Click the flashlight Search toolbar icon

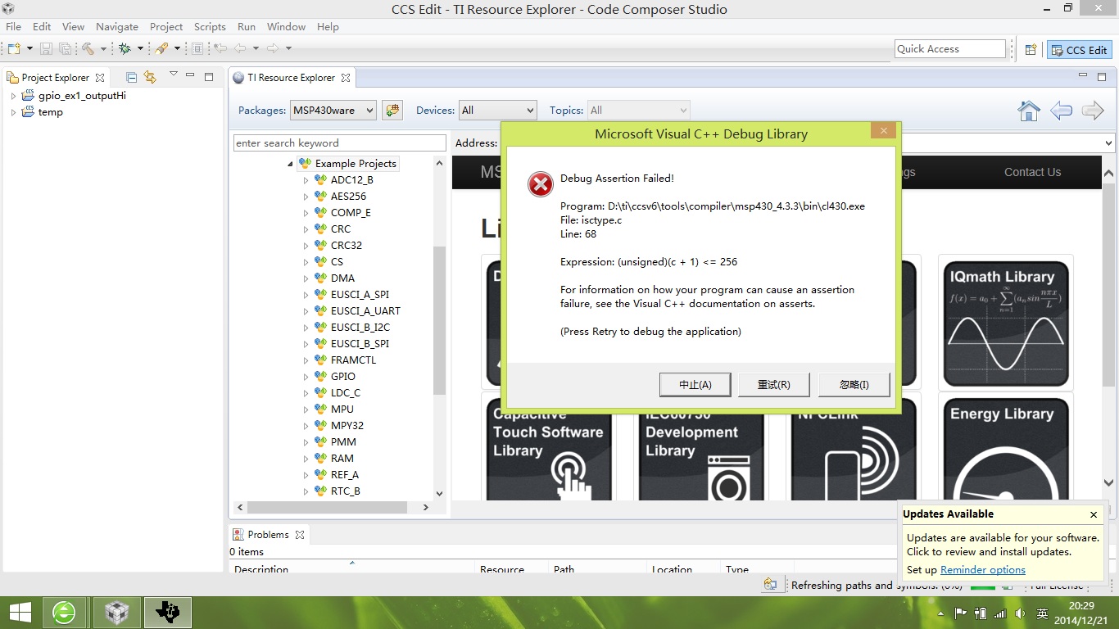pyautogui.click(x=161, y=49)
